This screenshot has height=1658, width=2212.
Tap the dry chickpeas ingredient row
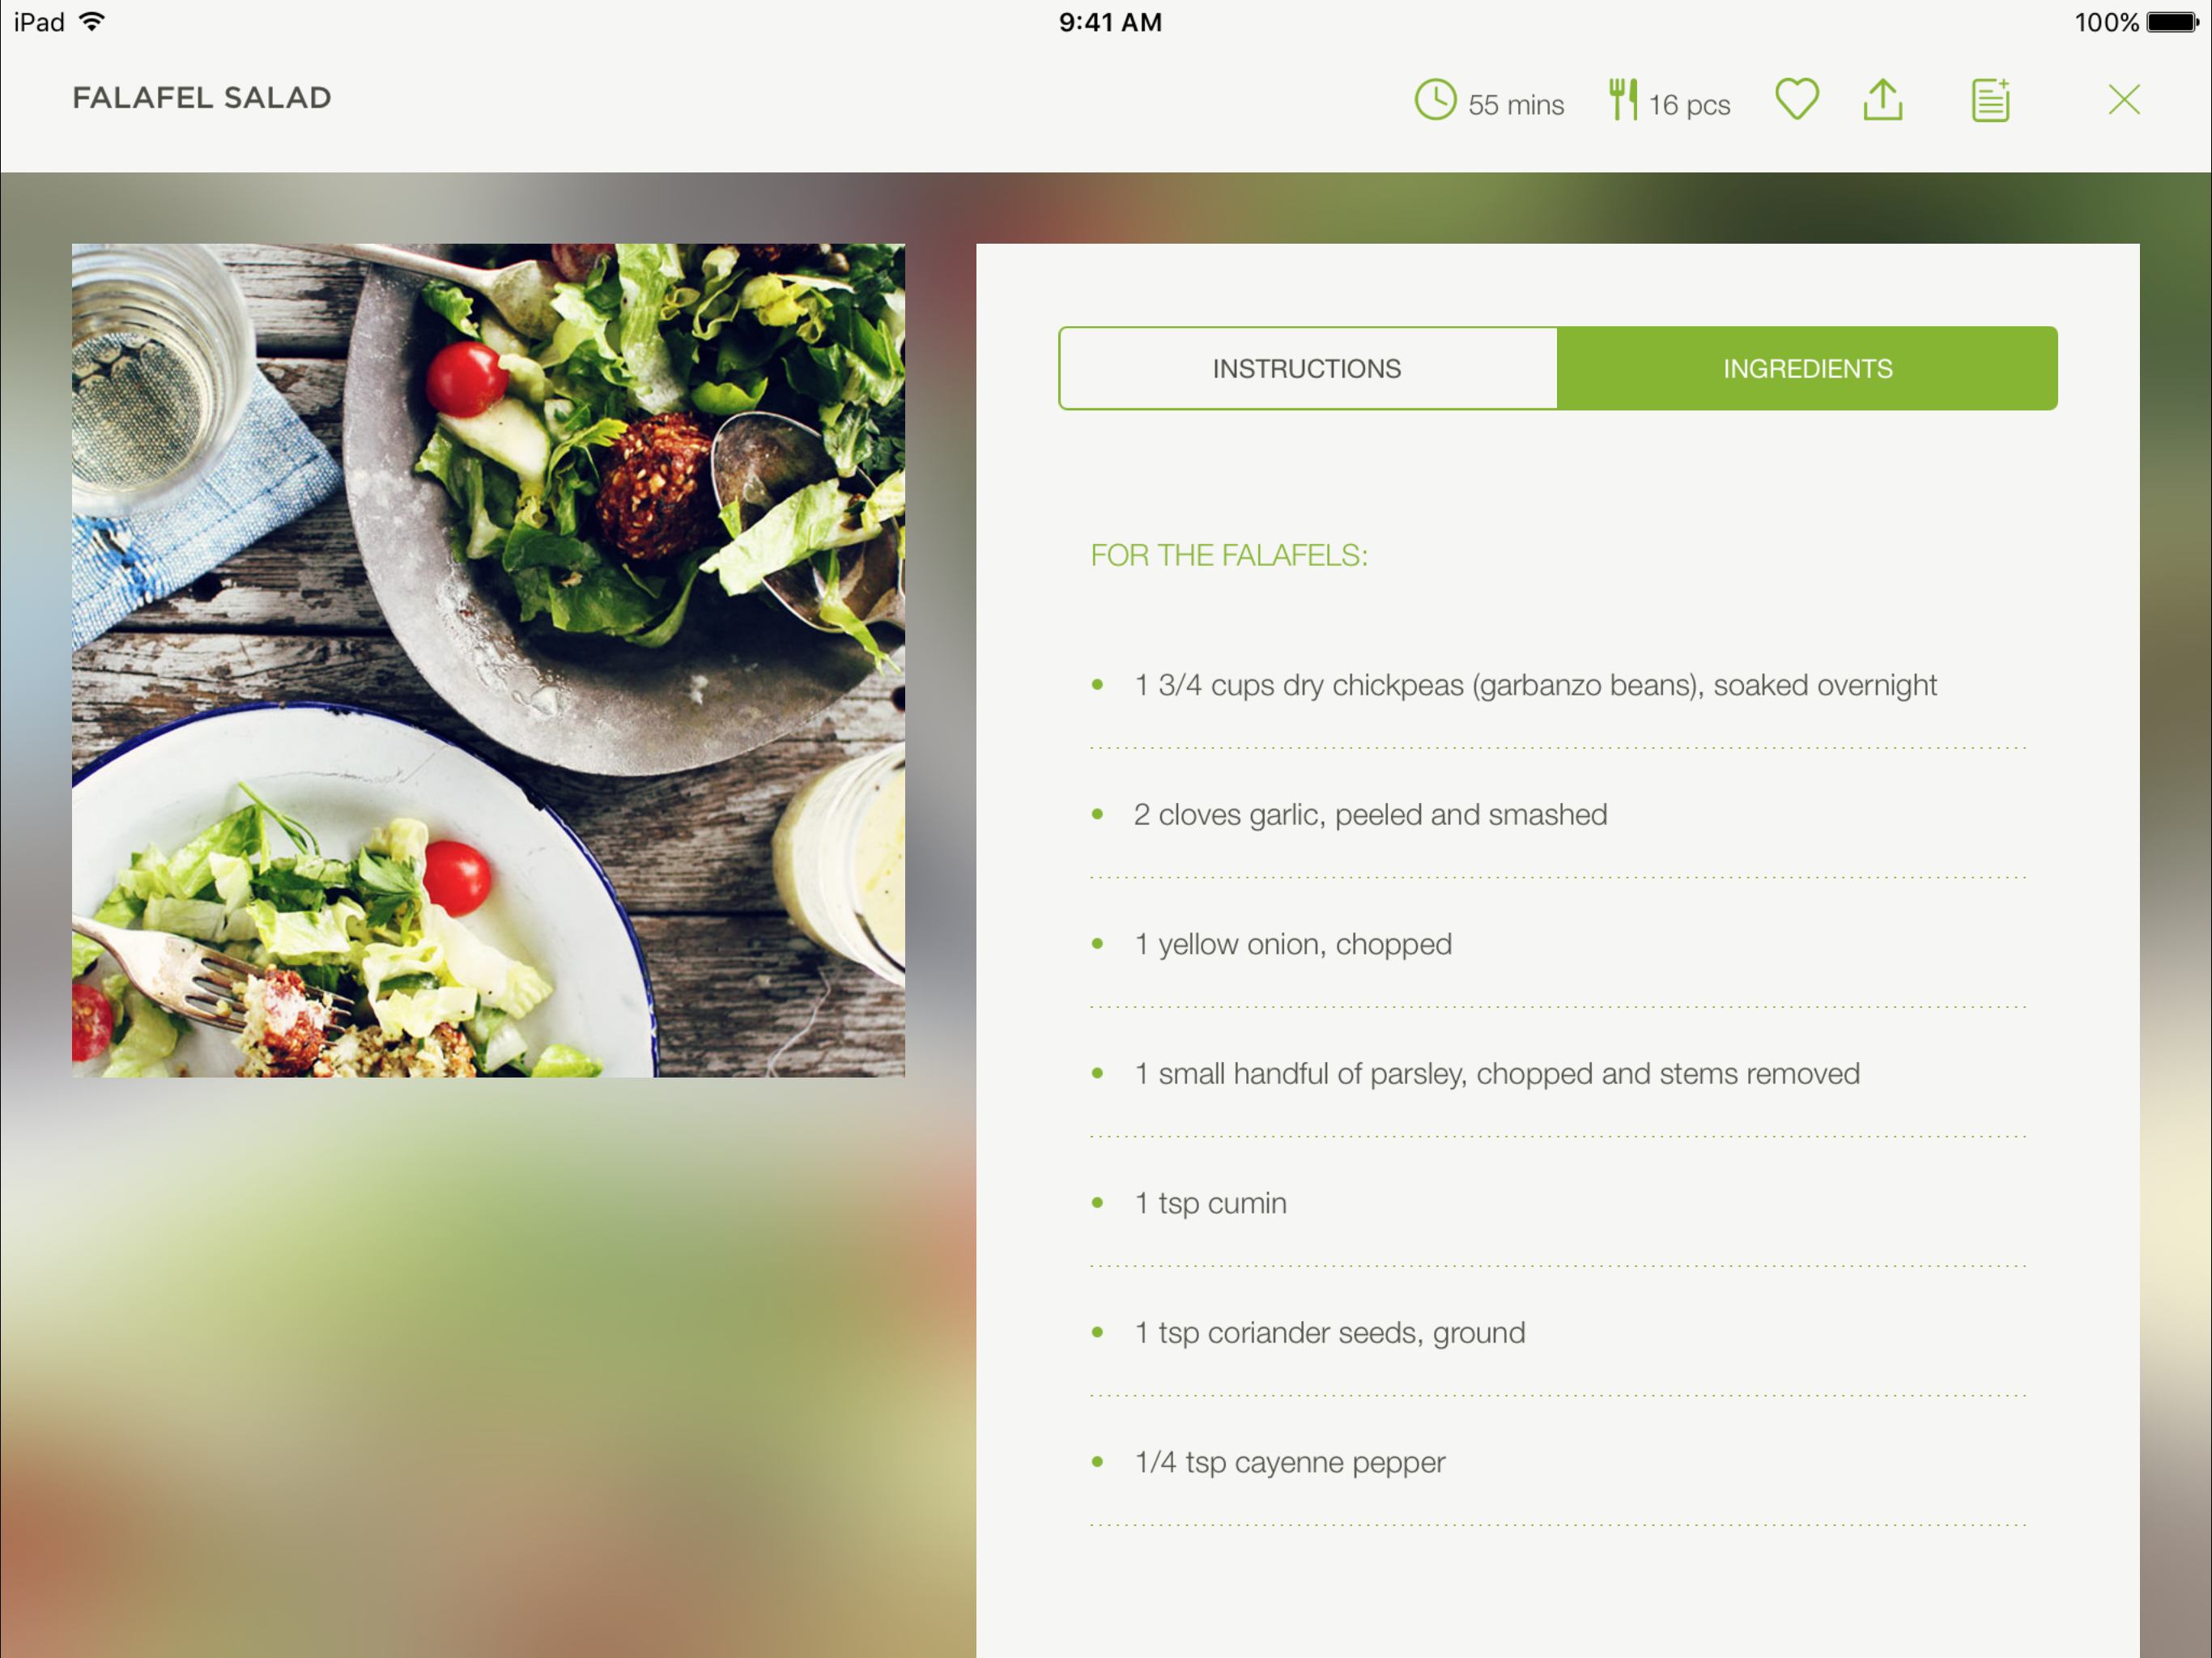coord(1558,685)
